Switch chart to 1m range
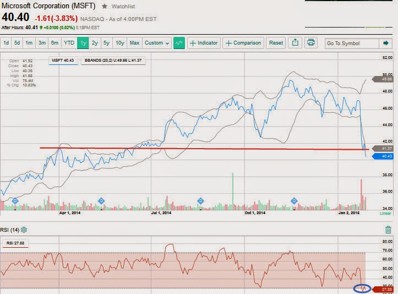Image resolution: width=398 pixels, height=294 pixels. coord(29,43)
